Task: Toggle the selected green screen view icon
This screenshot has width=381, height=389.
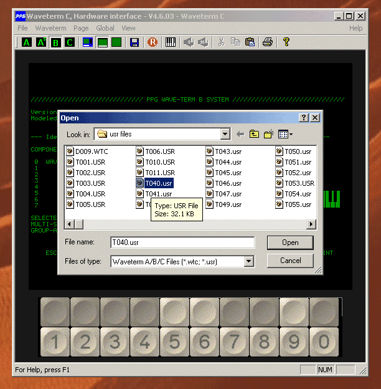Action: point(102,42)
